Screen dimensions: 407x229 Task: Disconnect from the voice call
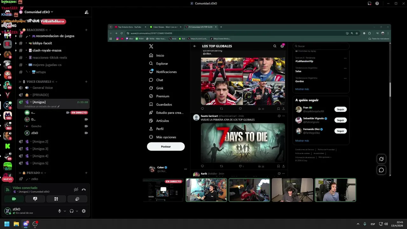pos(84,190)
